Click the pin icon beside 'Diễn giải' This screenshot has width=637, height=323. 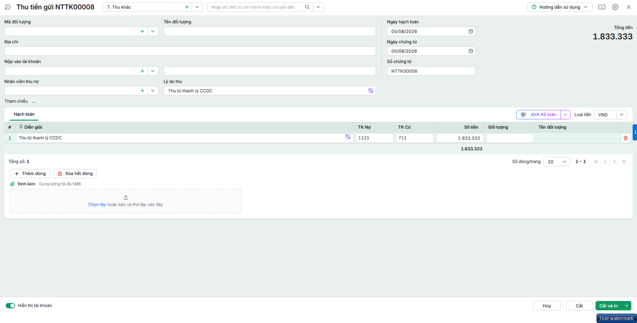click(x=21, y=127)
